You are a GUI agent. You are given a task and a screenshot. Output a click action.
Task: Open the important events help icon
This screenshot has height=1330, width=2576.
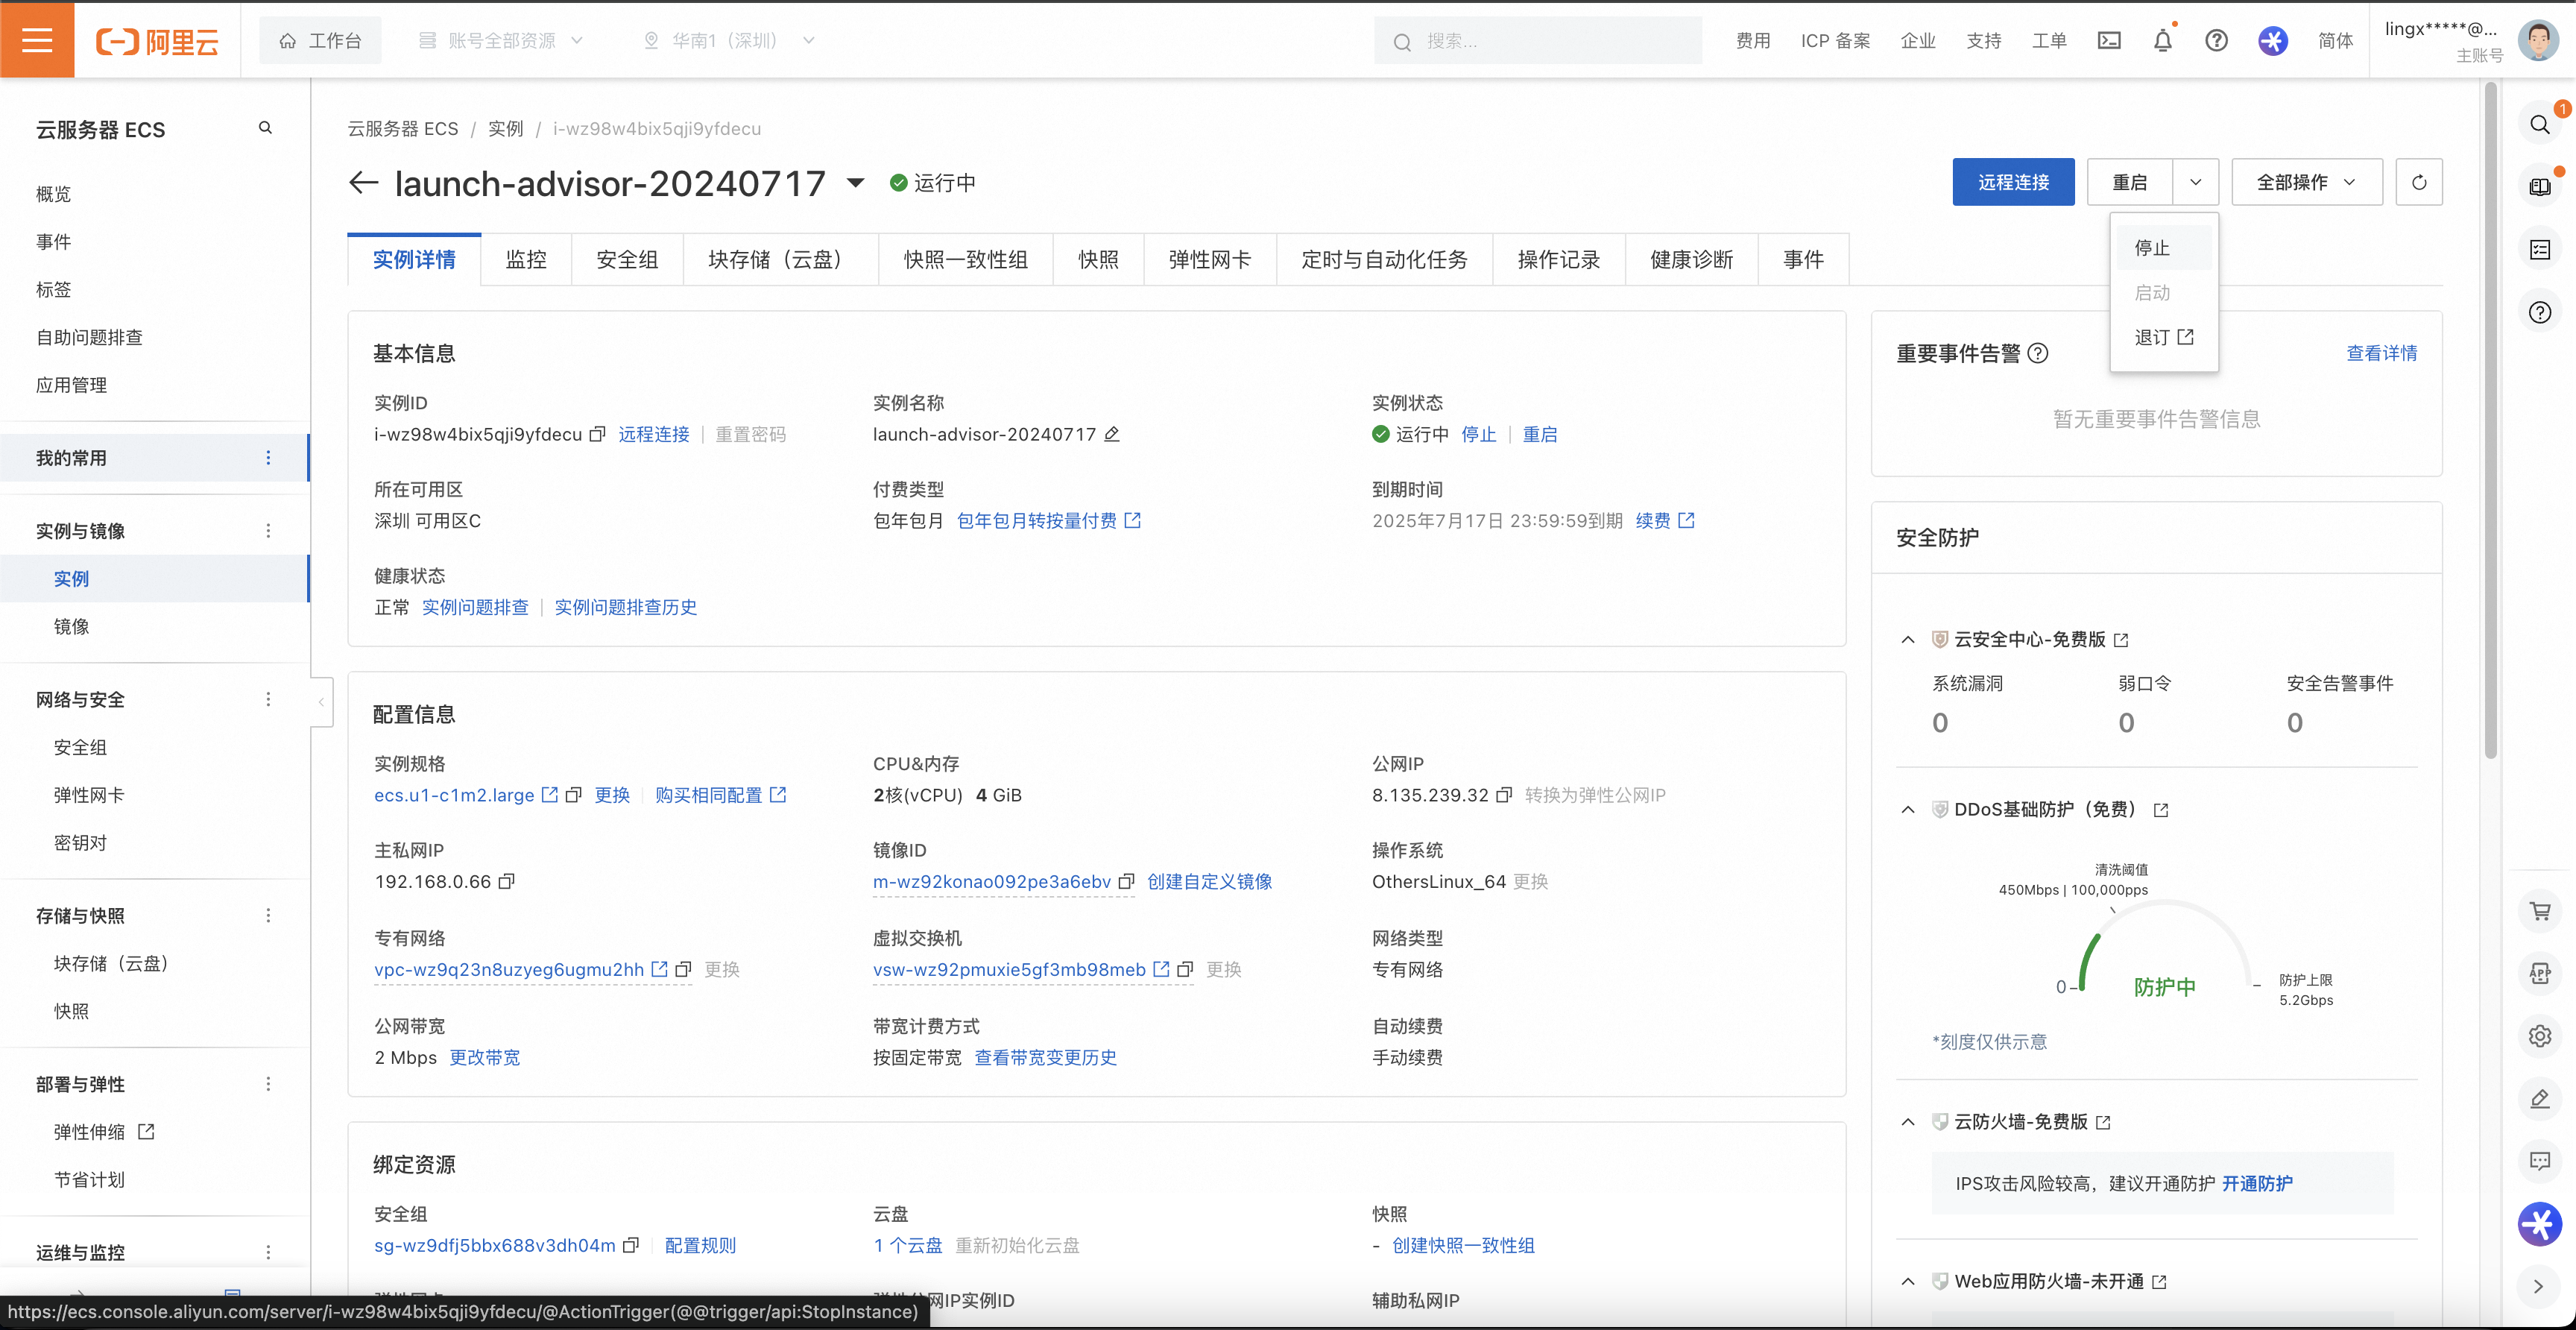coord(2037,353)
